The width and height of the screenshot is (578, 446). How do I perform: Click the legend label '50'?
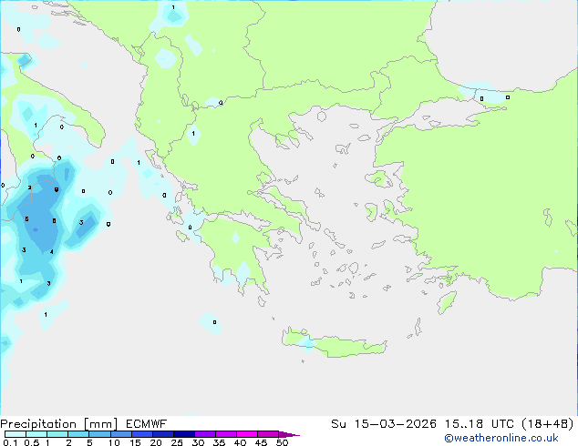[282, 442]
